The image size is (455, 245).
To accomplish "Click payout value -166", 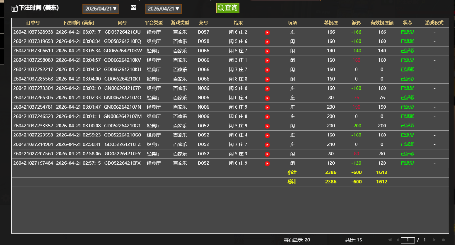I will point(356,32).
